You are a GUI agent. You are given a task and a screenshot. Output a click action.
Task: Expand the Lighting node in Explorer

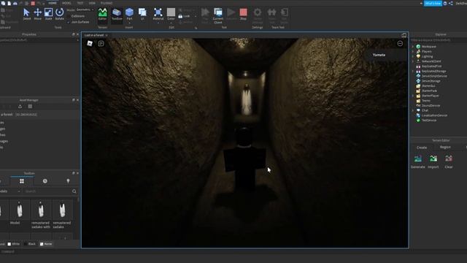point(413,56)
